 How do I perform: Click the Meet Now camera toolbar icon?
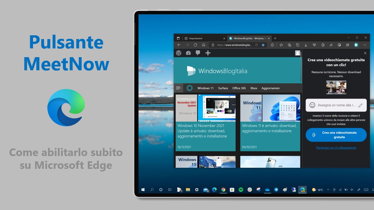pyautogui.click(x=323, y=45)
